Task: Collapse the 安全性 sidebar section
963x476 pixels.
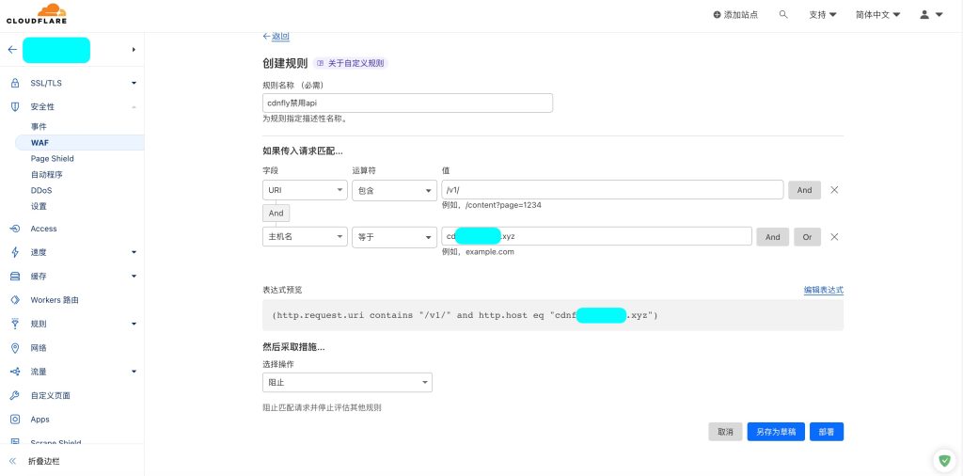Action: coord(134,107)
